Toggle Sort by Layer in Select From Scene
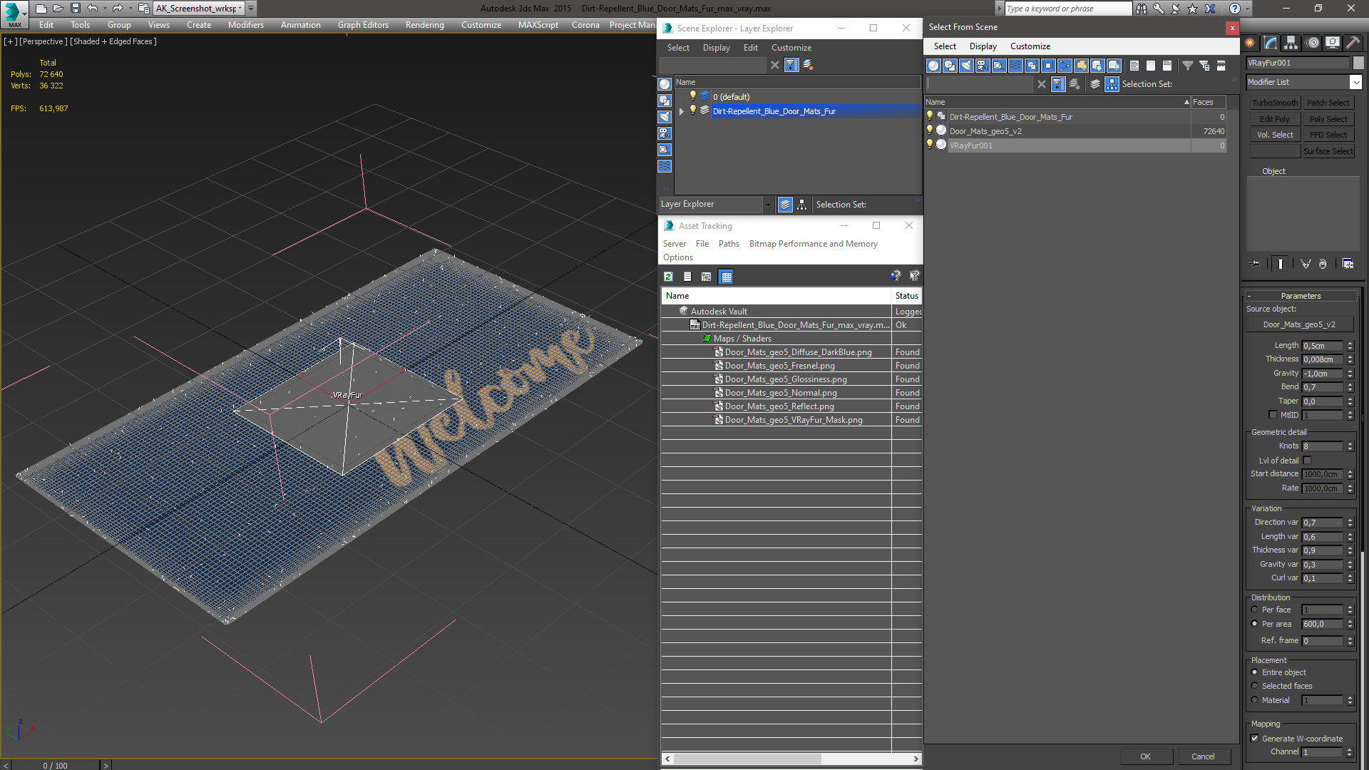1369x770 pixels. coord(1095,84)
